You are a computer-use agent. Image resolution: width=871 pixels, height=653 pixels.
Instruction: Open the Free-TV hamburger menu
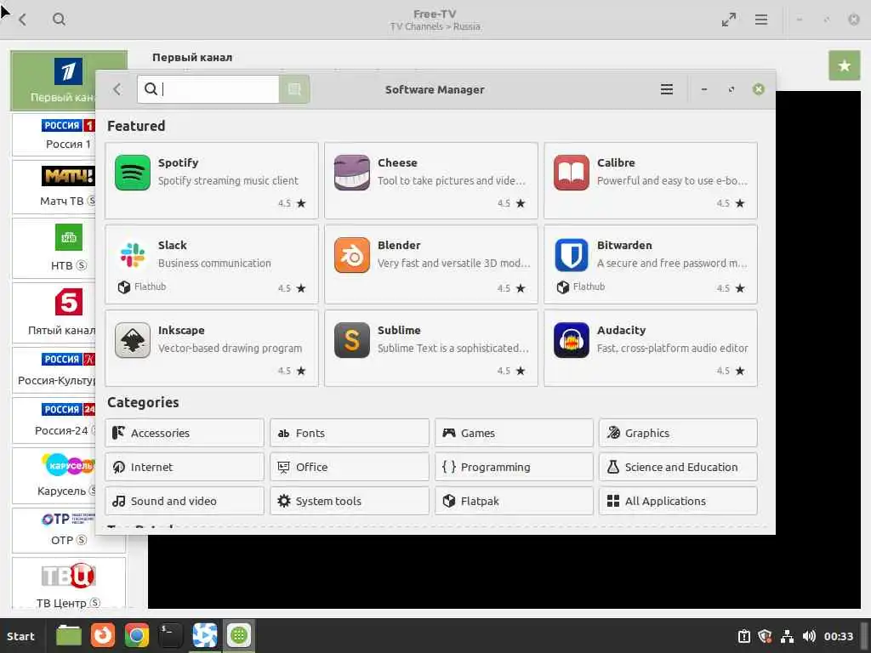pyautogui.click(x=761, y=20)
